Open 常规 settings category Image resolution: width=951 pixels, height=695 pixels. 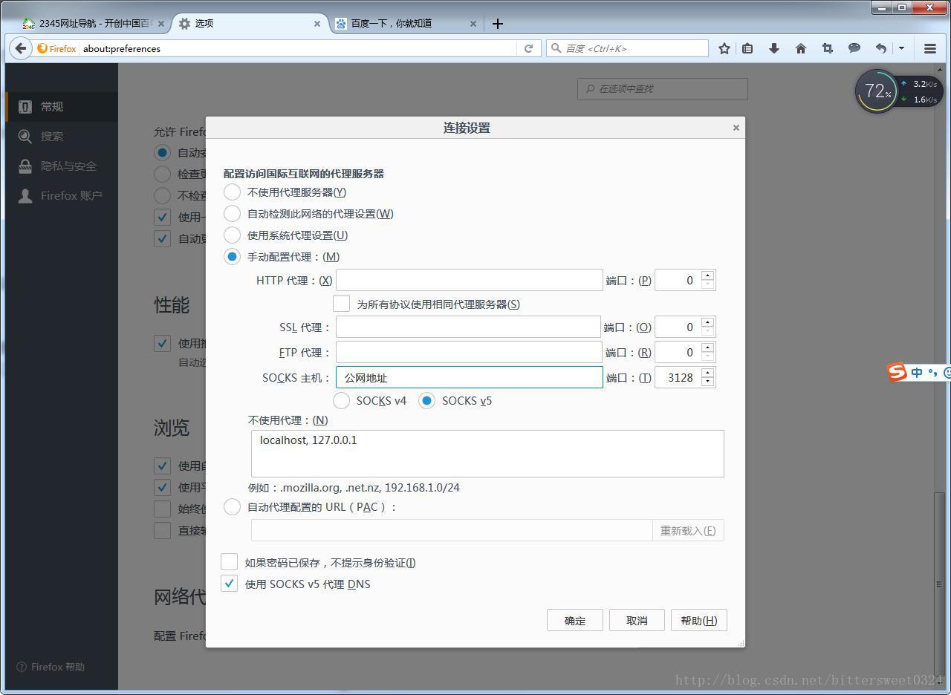62,107
